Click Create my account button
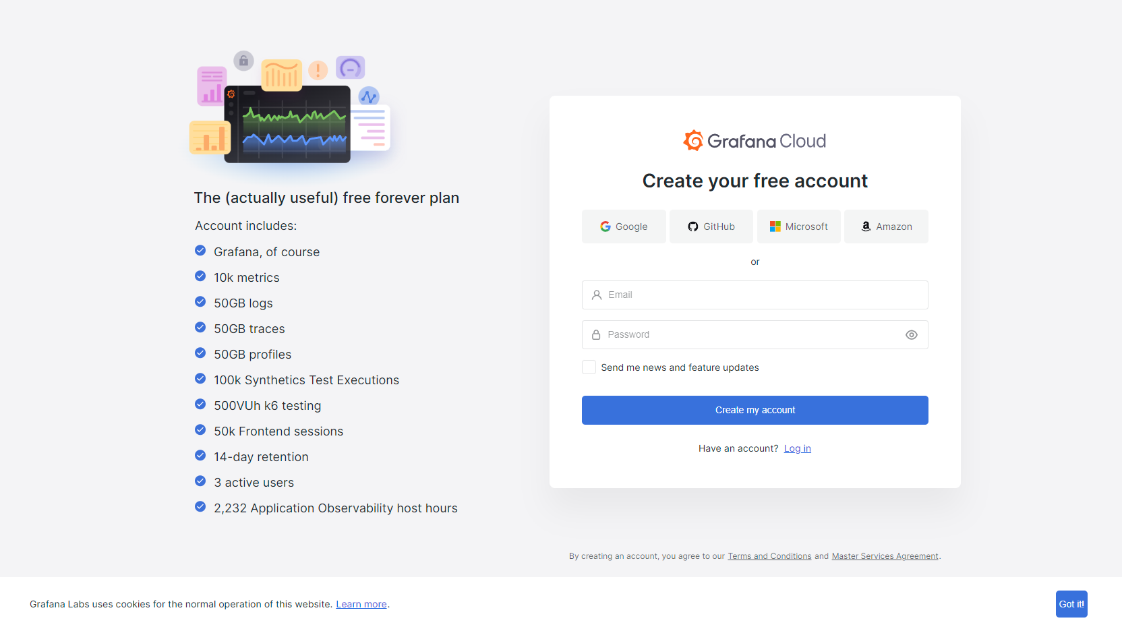The width and height of the screenshot is (1122, 631). [x=755, y=410]
